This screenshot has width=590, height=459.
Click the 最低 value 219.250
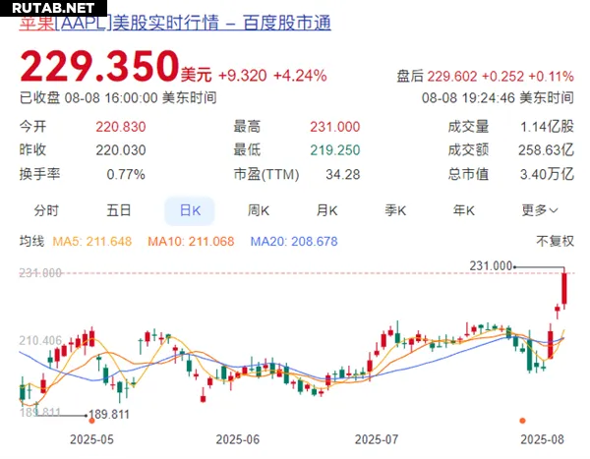pos(335,150)
